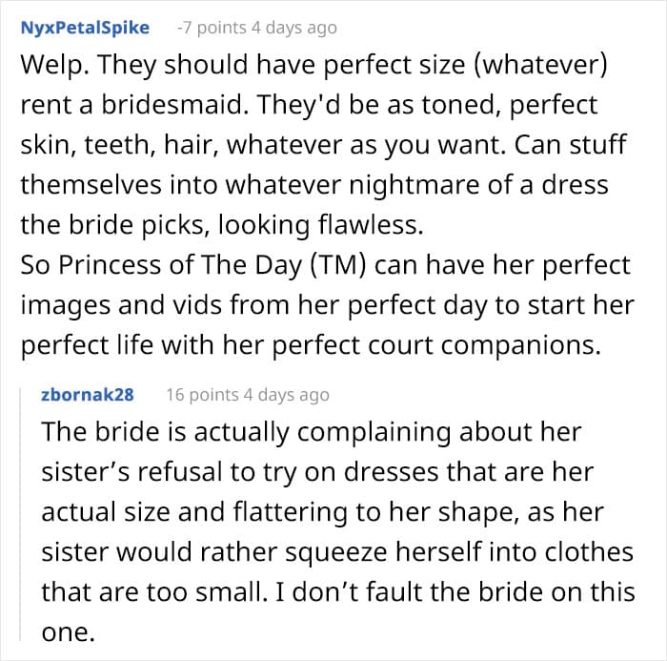Click the line 'skin, teeth, hair, whatever'

(x=323, y=145)
